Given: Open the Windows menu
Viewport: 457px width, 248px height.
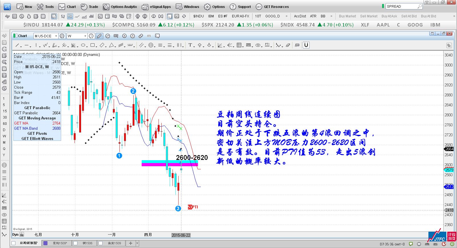Looking at the screenshot, I should click(x=187, y=7).
